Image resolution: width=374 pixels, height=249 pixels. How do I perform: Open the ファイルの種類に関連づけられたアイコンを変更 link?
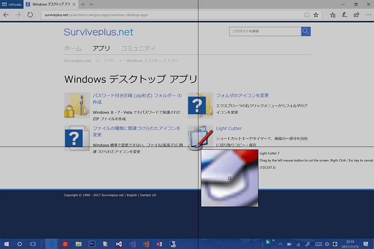[x=137, y=131]
